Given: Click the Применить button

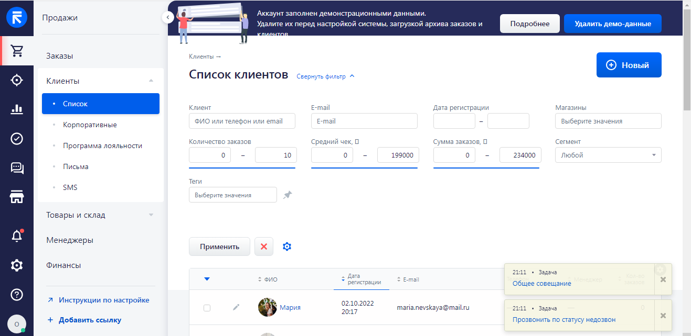Looking at the screenshot, I should [219, 247].
